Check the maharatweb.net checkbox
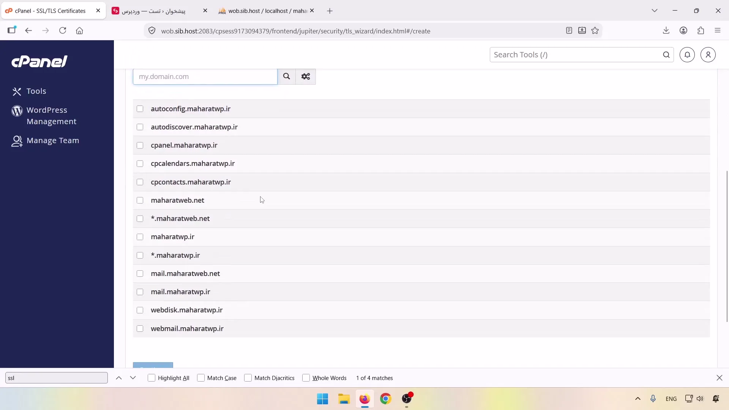The height and width of the screenshot is (410, 729). 140,200
